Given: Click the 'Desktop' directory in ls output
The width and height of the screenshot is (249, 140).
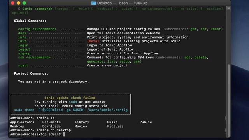Looking at the screenshot, I should (x=17, y=126).
